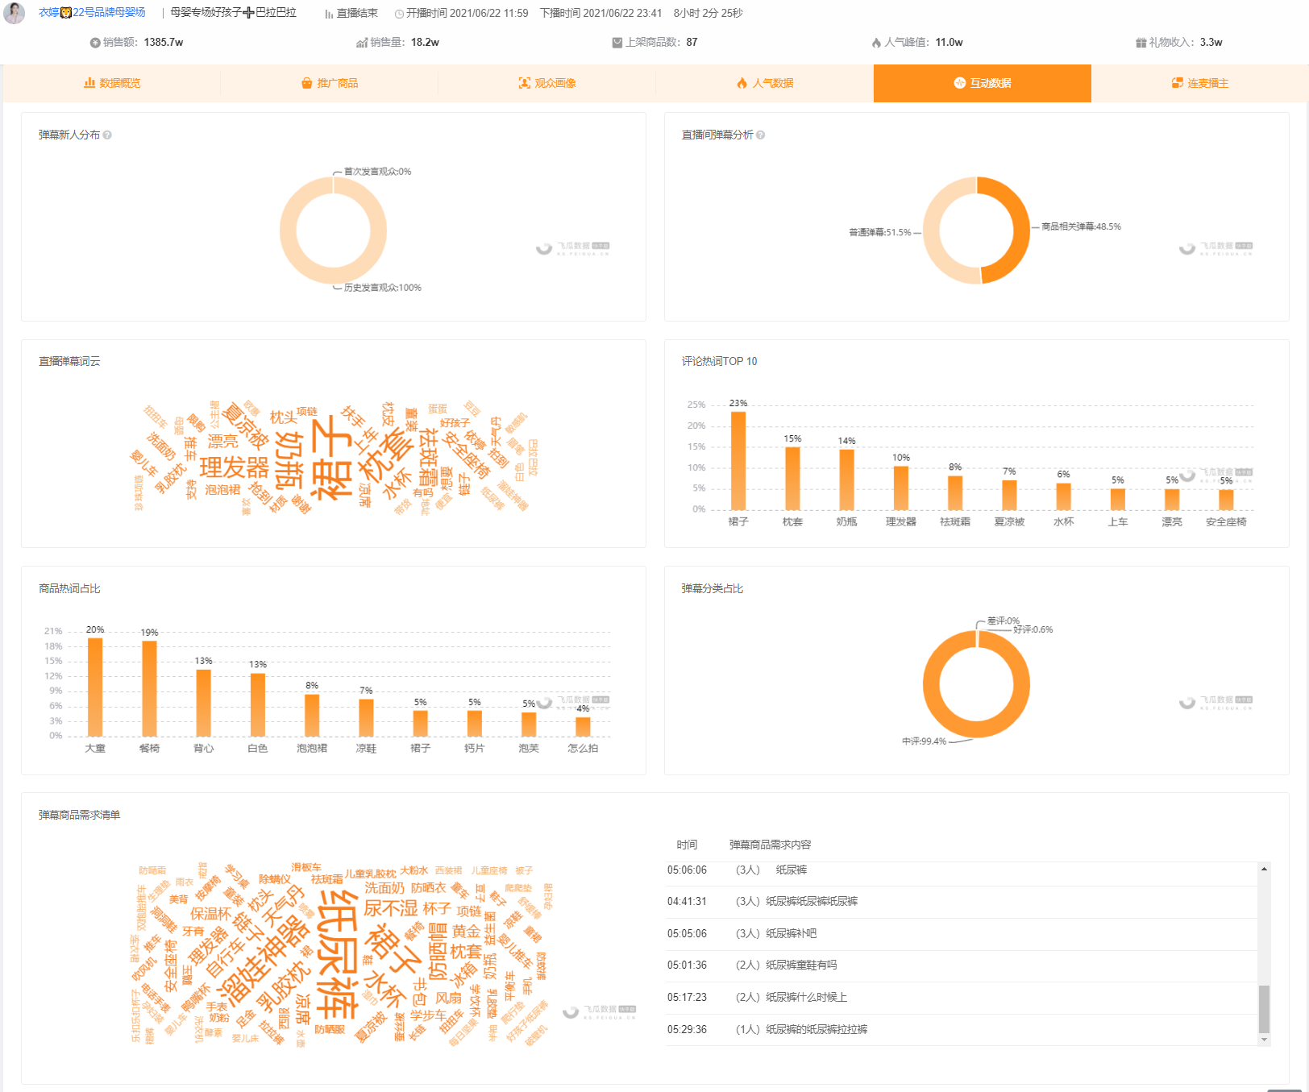
Task: Click the clock icon beside 开播时间
Action: click(399, 14)
